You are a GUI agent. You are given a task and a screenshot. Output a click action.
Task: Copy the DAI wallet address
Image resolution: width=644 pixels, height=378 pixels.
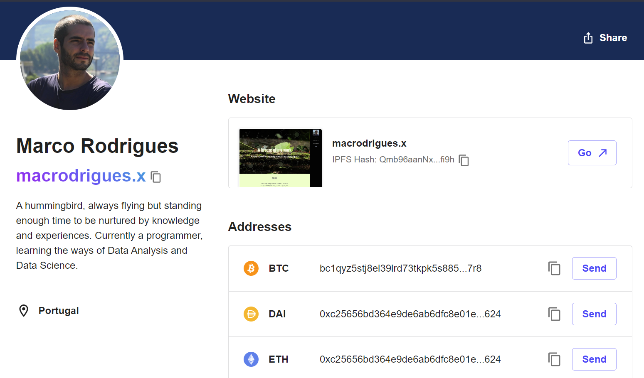coord(554,314)
